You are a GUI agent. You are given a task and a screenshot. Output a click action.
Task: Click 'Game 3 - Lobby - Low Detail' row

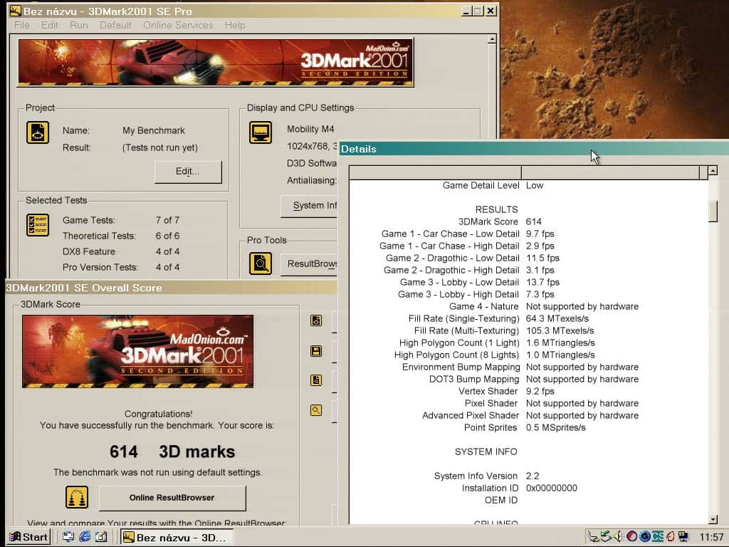pos(529,282)
